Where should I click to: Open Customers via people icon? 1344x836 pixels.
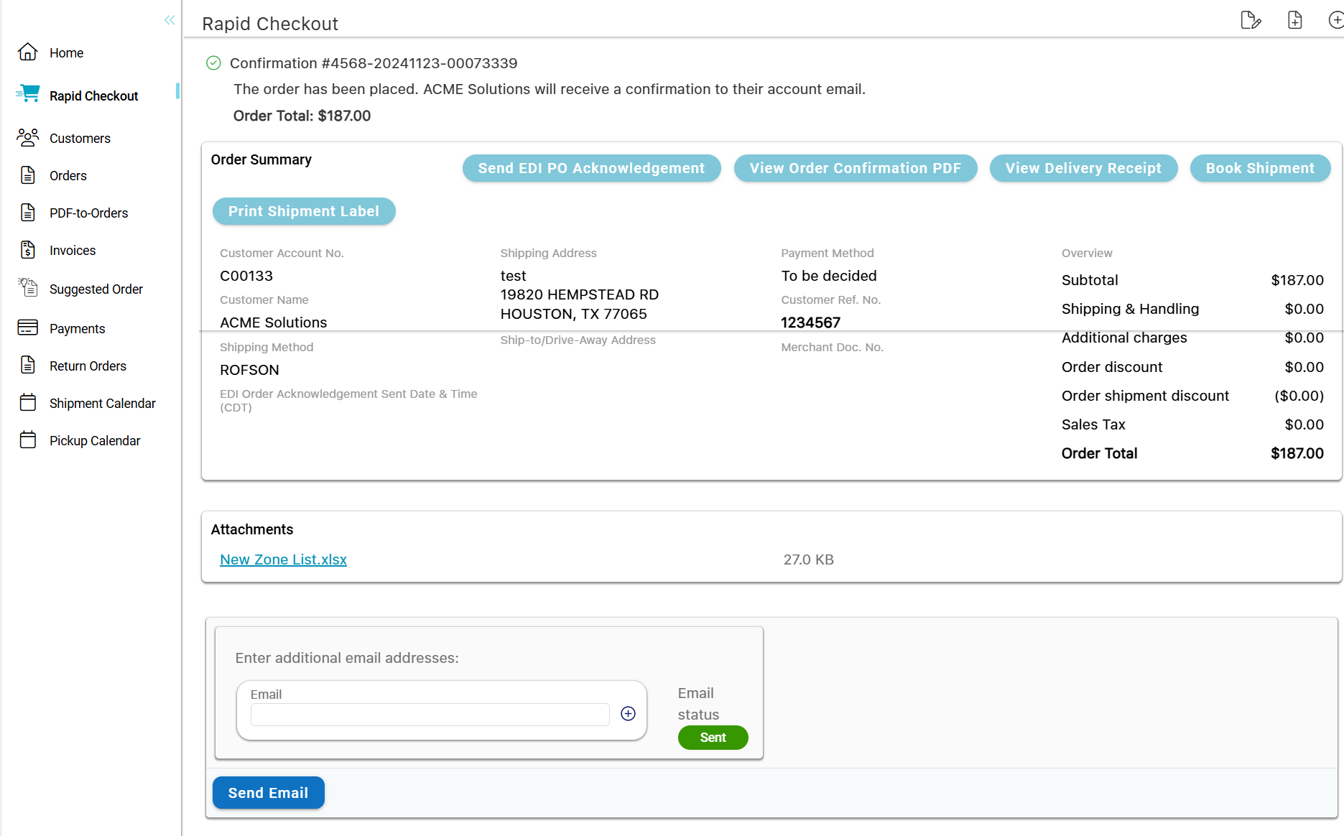coord(28,137)
